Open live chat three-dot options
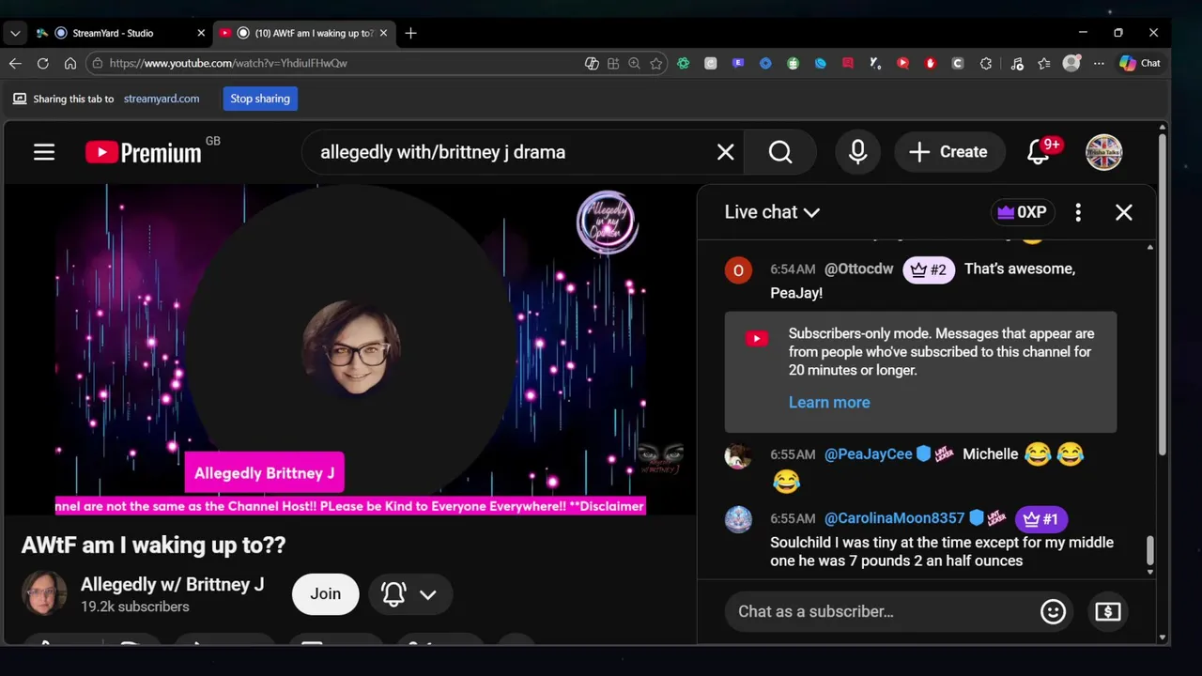1202x676 pixels. coord(1078,212)
